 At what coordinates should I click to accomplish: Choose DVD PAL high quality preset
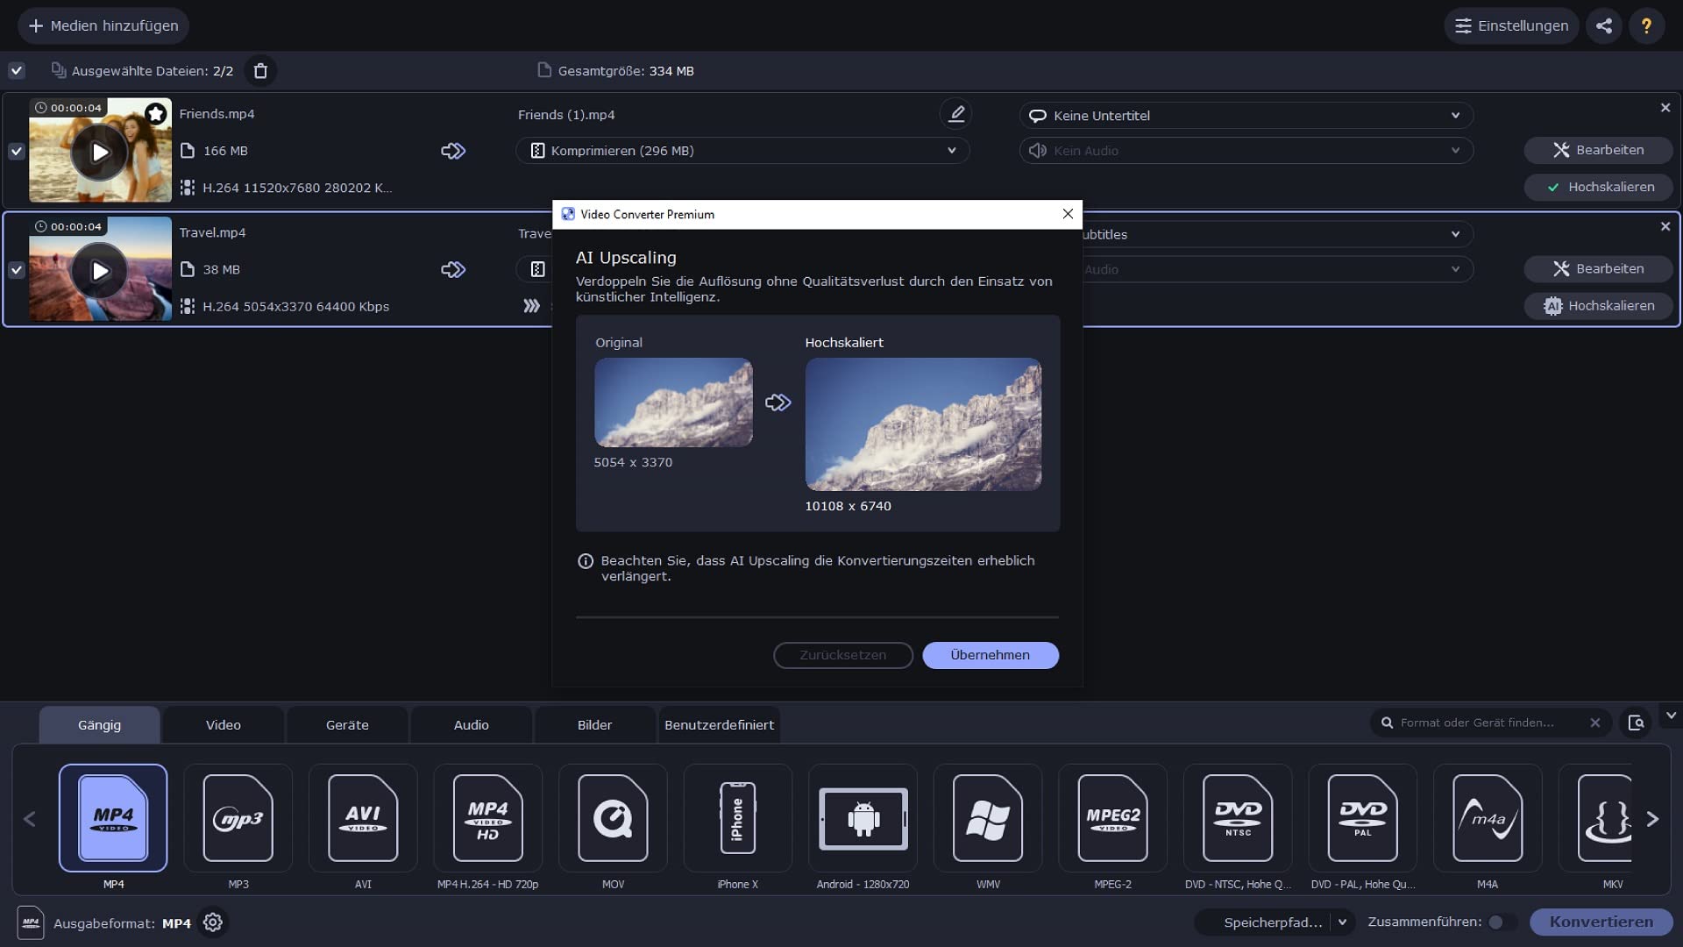[x=1362, y=818]
